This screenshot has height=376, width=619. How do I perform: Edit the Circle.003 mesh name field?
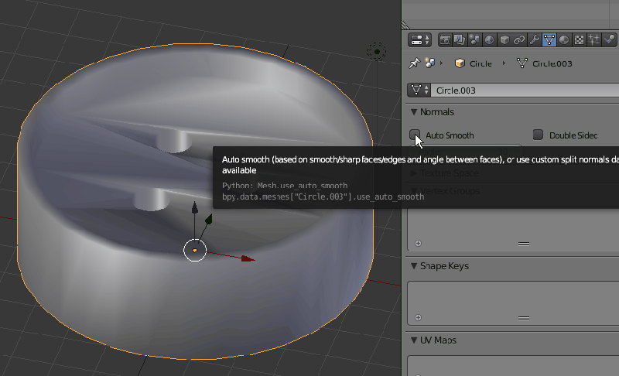coord(525,91)
